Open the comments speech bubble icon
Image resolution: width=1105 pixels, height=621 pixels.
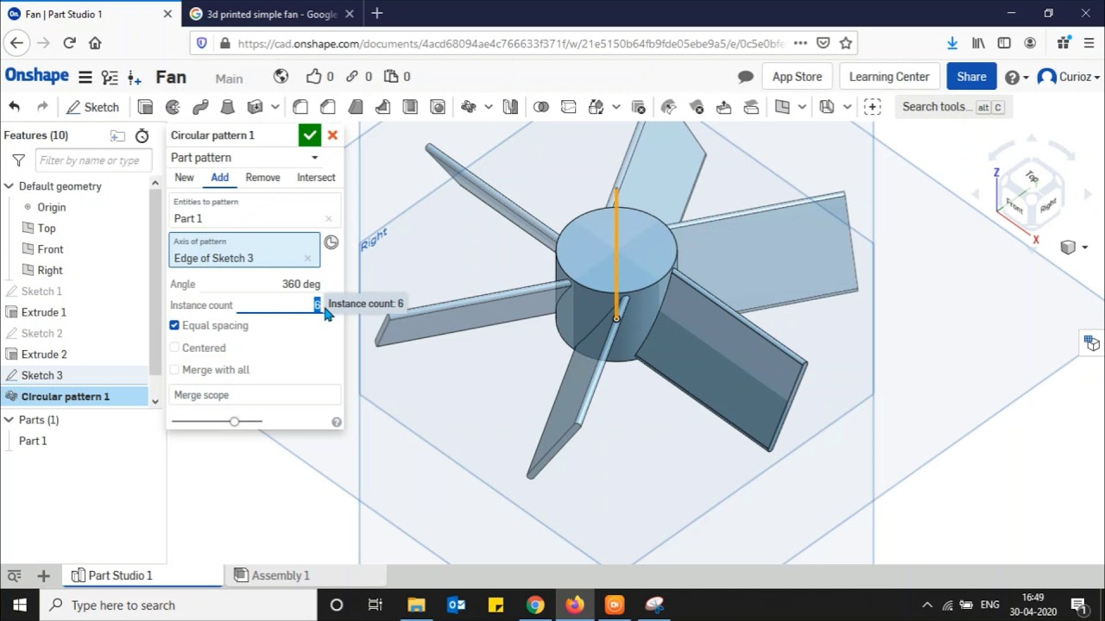746,77
